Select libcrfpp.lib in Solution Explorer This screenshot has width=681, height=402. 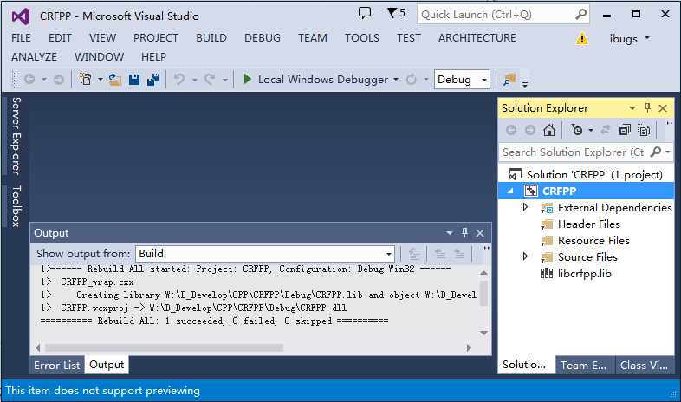[x=584, y=274]
